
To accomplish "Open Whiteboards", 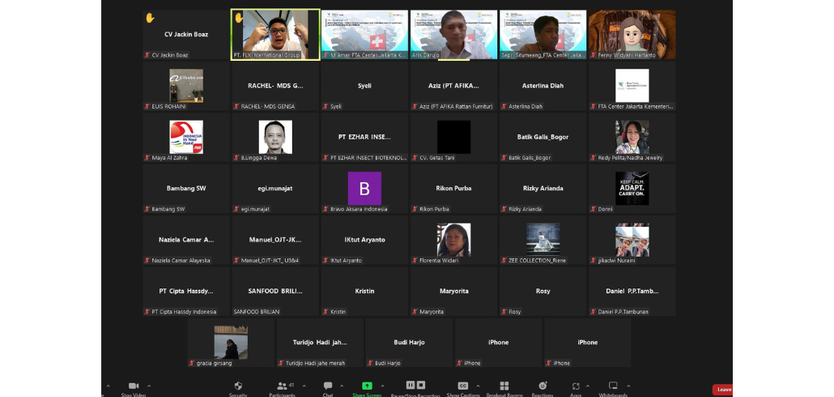I will 613,386.
